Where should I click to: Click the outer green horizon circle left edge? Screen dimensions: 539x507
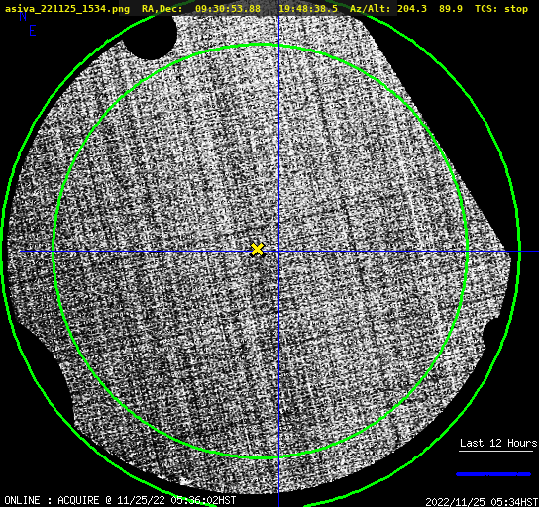[x=3, y=252]
